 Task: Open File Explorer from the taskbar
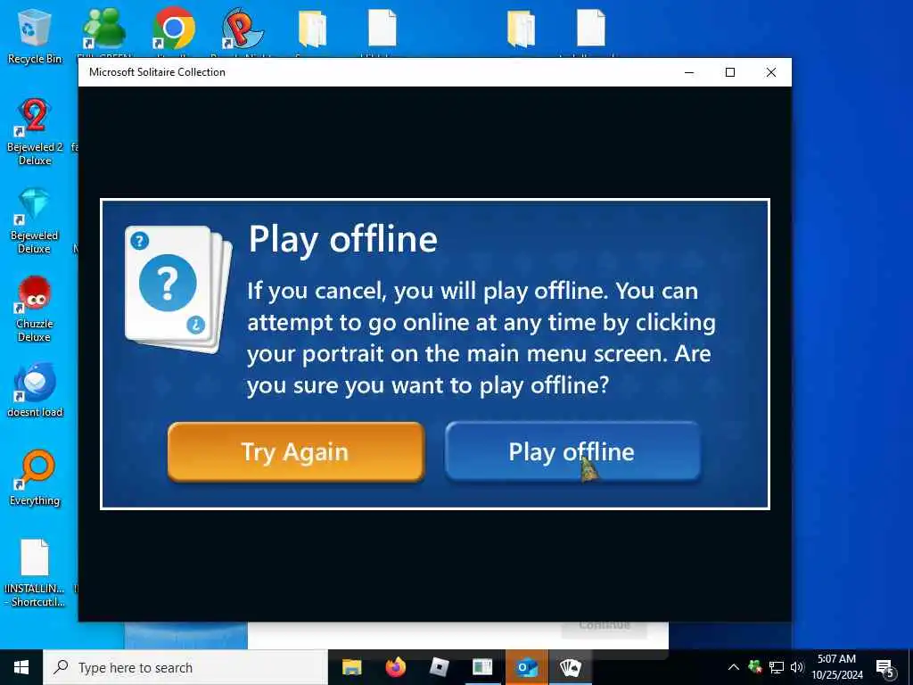pyautogui.click(x=351, y=667)
